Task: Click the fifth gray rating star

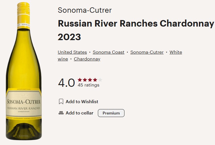Action: [x=100, y=80]
